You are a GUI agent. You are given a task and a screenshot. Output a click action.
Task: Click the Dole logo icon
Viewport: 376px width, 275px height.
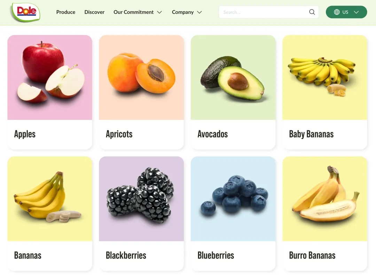click(26, 12)
